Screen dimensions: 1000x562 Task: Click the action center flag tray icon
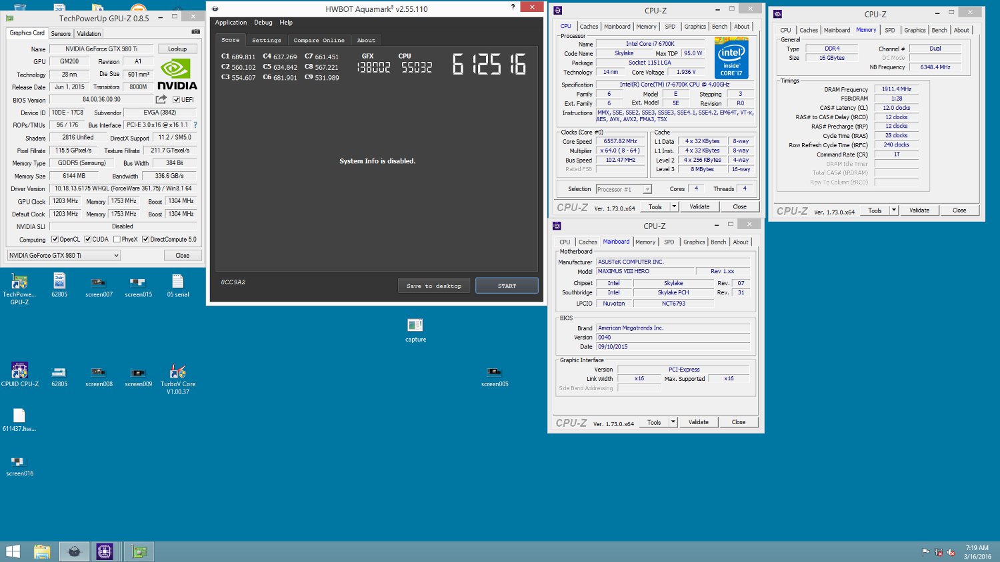point(926,552)
